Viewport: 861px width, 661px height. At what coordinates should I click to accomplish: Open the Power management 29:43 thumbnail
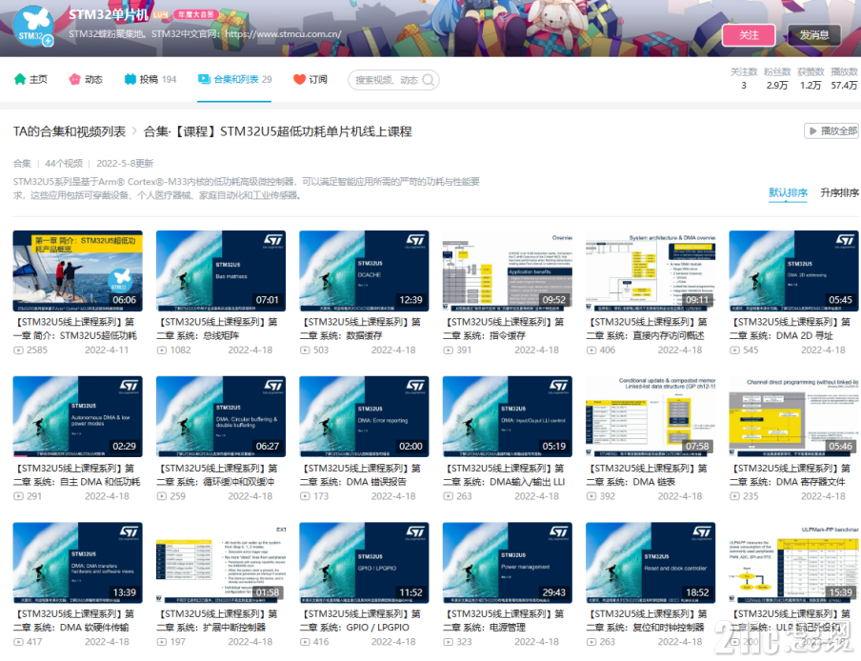click(x=508, y=563)
